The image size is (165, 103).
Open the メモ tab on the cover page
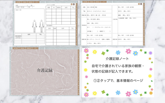point(35,48)
